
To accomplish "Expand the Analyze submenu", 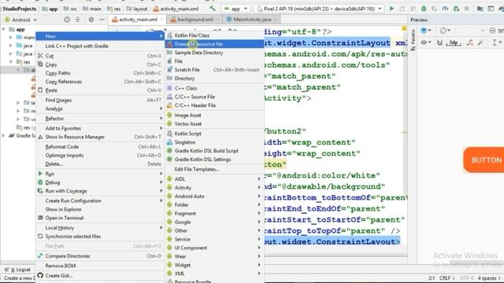I will pyautogui.click(x=100, y=108).
